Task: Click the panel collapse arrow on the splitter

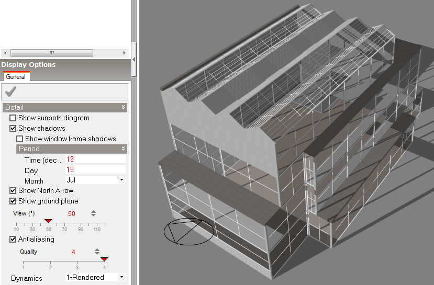Action: 133,60
